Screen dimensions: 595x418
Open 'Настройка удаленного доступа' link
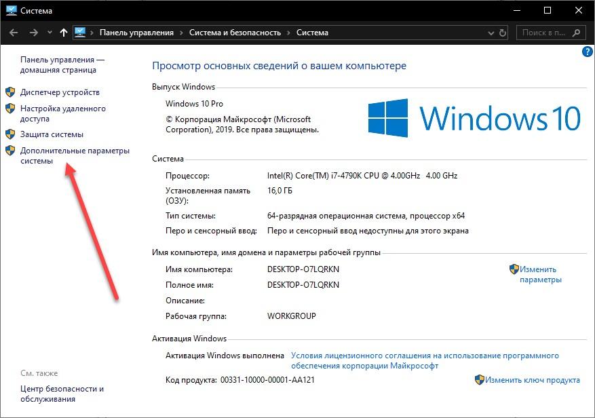[x=63, y=113]
